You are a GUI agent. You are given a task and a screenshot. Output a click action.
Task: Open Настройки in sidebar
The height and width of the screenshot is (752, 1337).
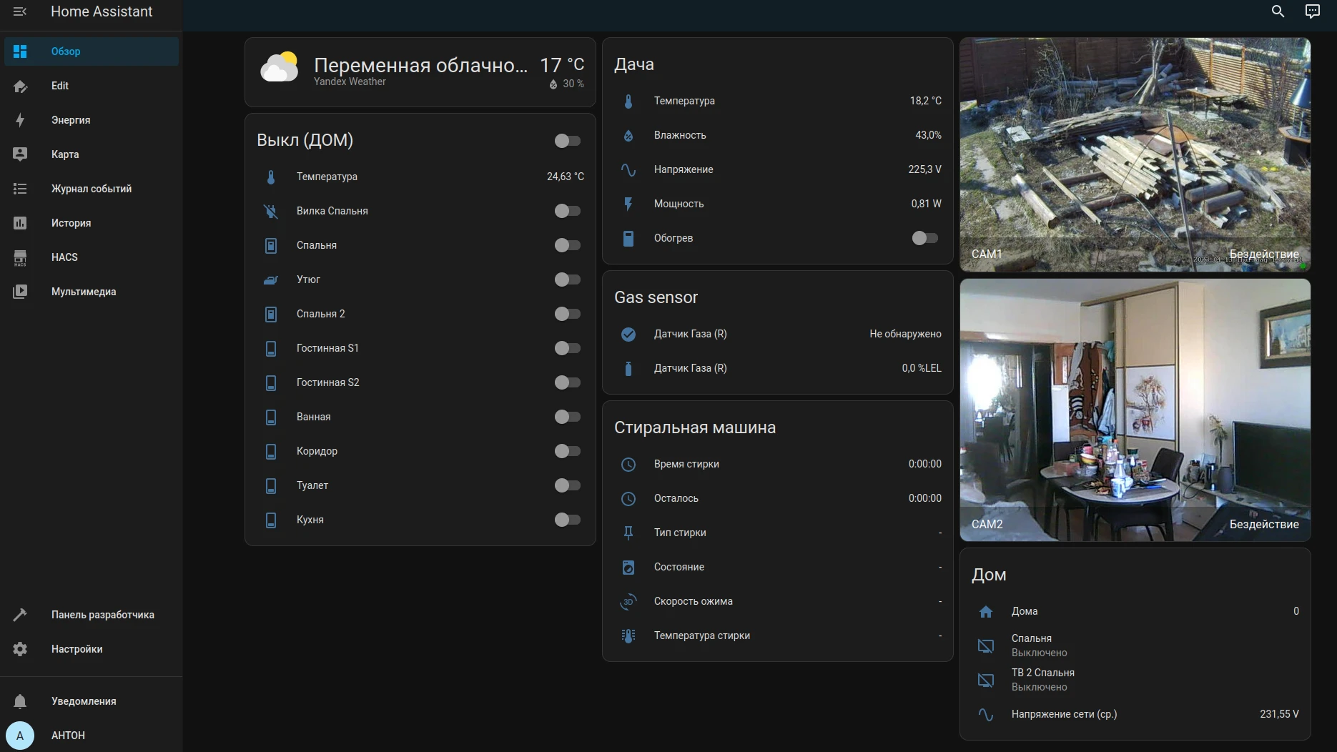point(92,649)
